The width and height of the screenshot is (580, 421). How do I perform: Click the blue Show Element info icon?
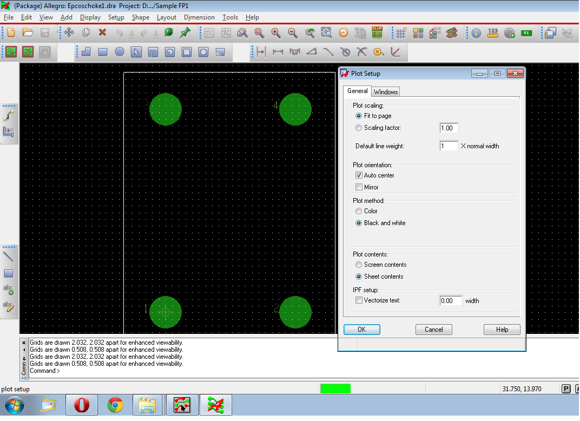pyautogui.click(x=476, y=33)
